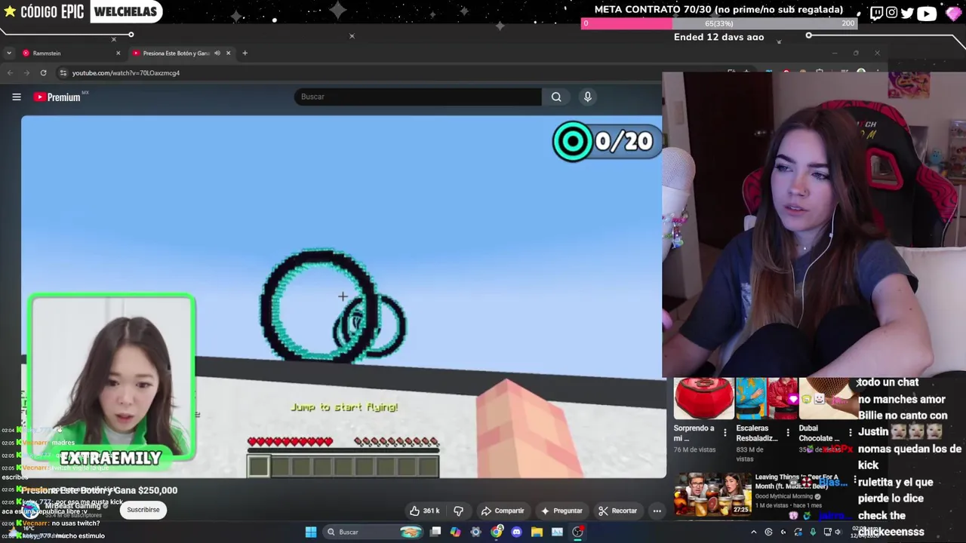Click the meta contrato progress bar

[x=719, y=23]
